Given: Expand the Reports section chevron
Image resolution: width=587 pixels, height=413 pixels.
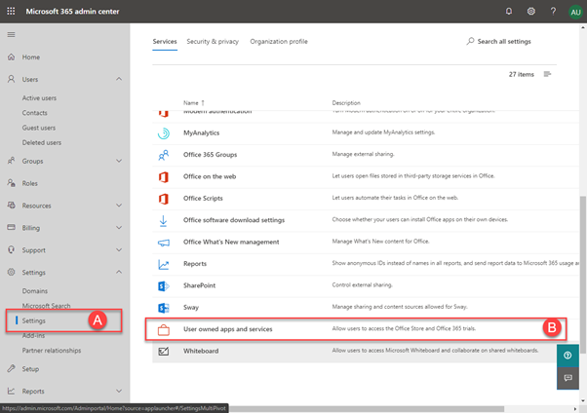Looking at the screenshot, I should [x=119, y=391].
